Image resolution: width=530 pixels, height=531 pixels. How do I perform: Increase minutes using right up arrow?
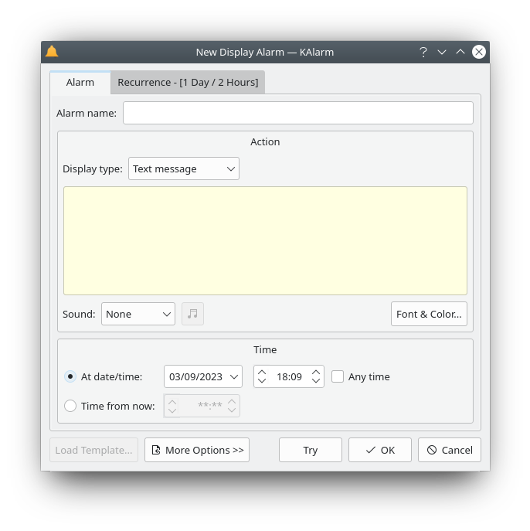[316, 373]
